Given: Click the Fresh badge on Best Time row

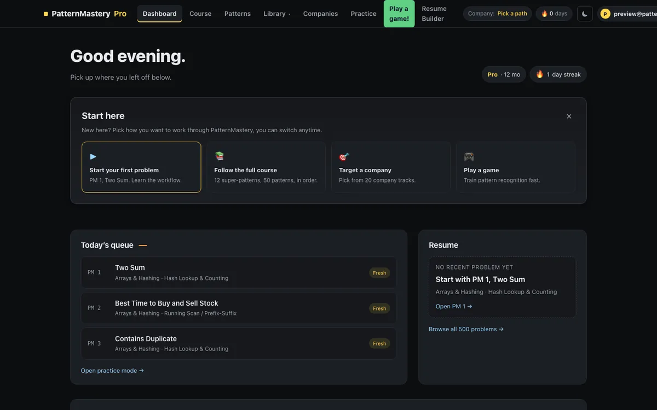Looking at the screenshot, I should 379,308.
